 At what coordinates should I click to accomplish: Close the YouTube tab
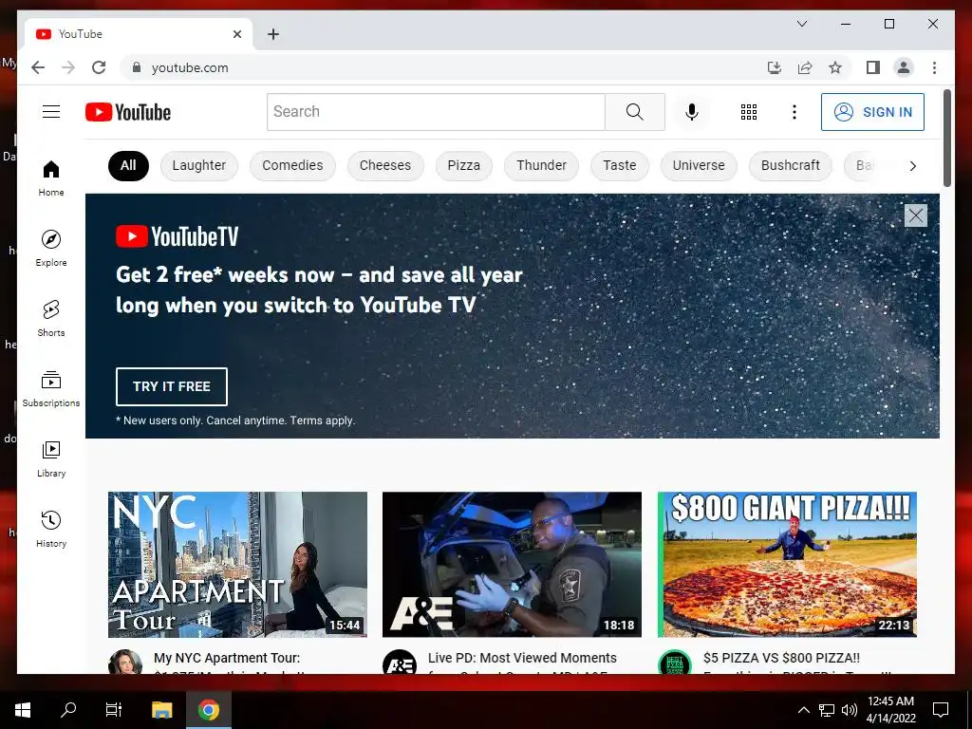point(236,34)
